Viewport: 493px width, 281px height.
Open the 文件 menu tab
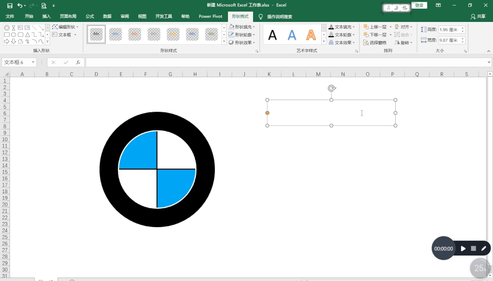pos(10,16)
